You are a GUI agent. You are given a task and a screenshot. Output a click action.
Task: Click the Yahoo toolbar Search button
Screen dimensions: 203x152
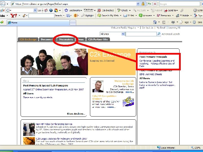coord(58,16)
